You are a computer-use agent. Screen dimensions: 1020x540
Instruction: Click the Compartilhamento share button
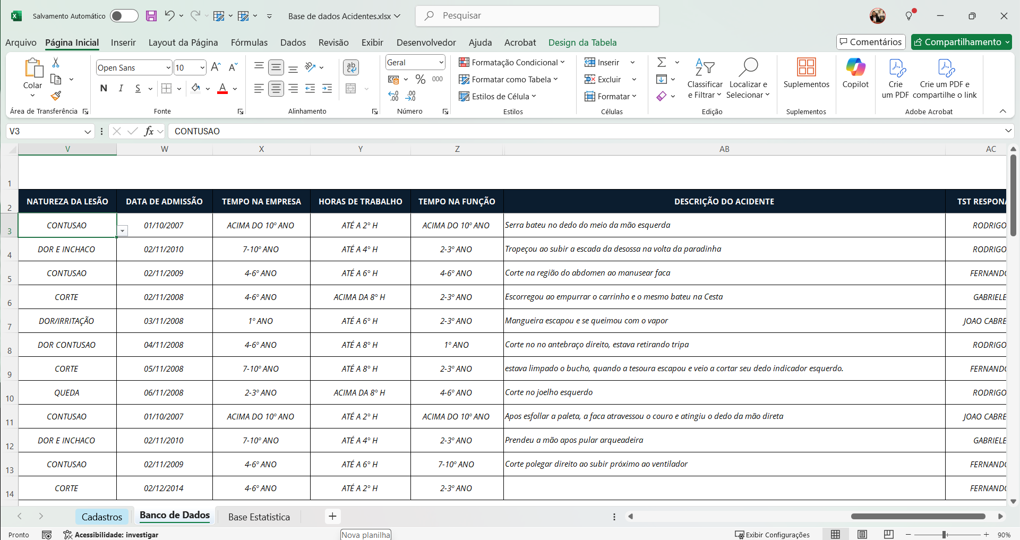(961, 42)
